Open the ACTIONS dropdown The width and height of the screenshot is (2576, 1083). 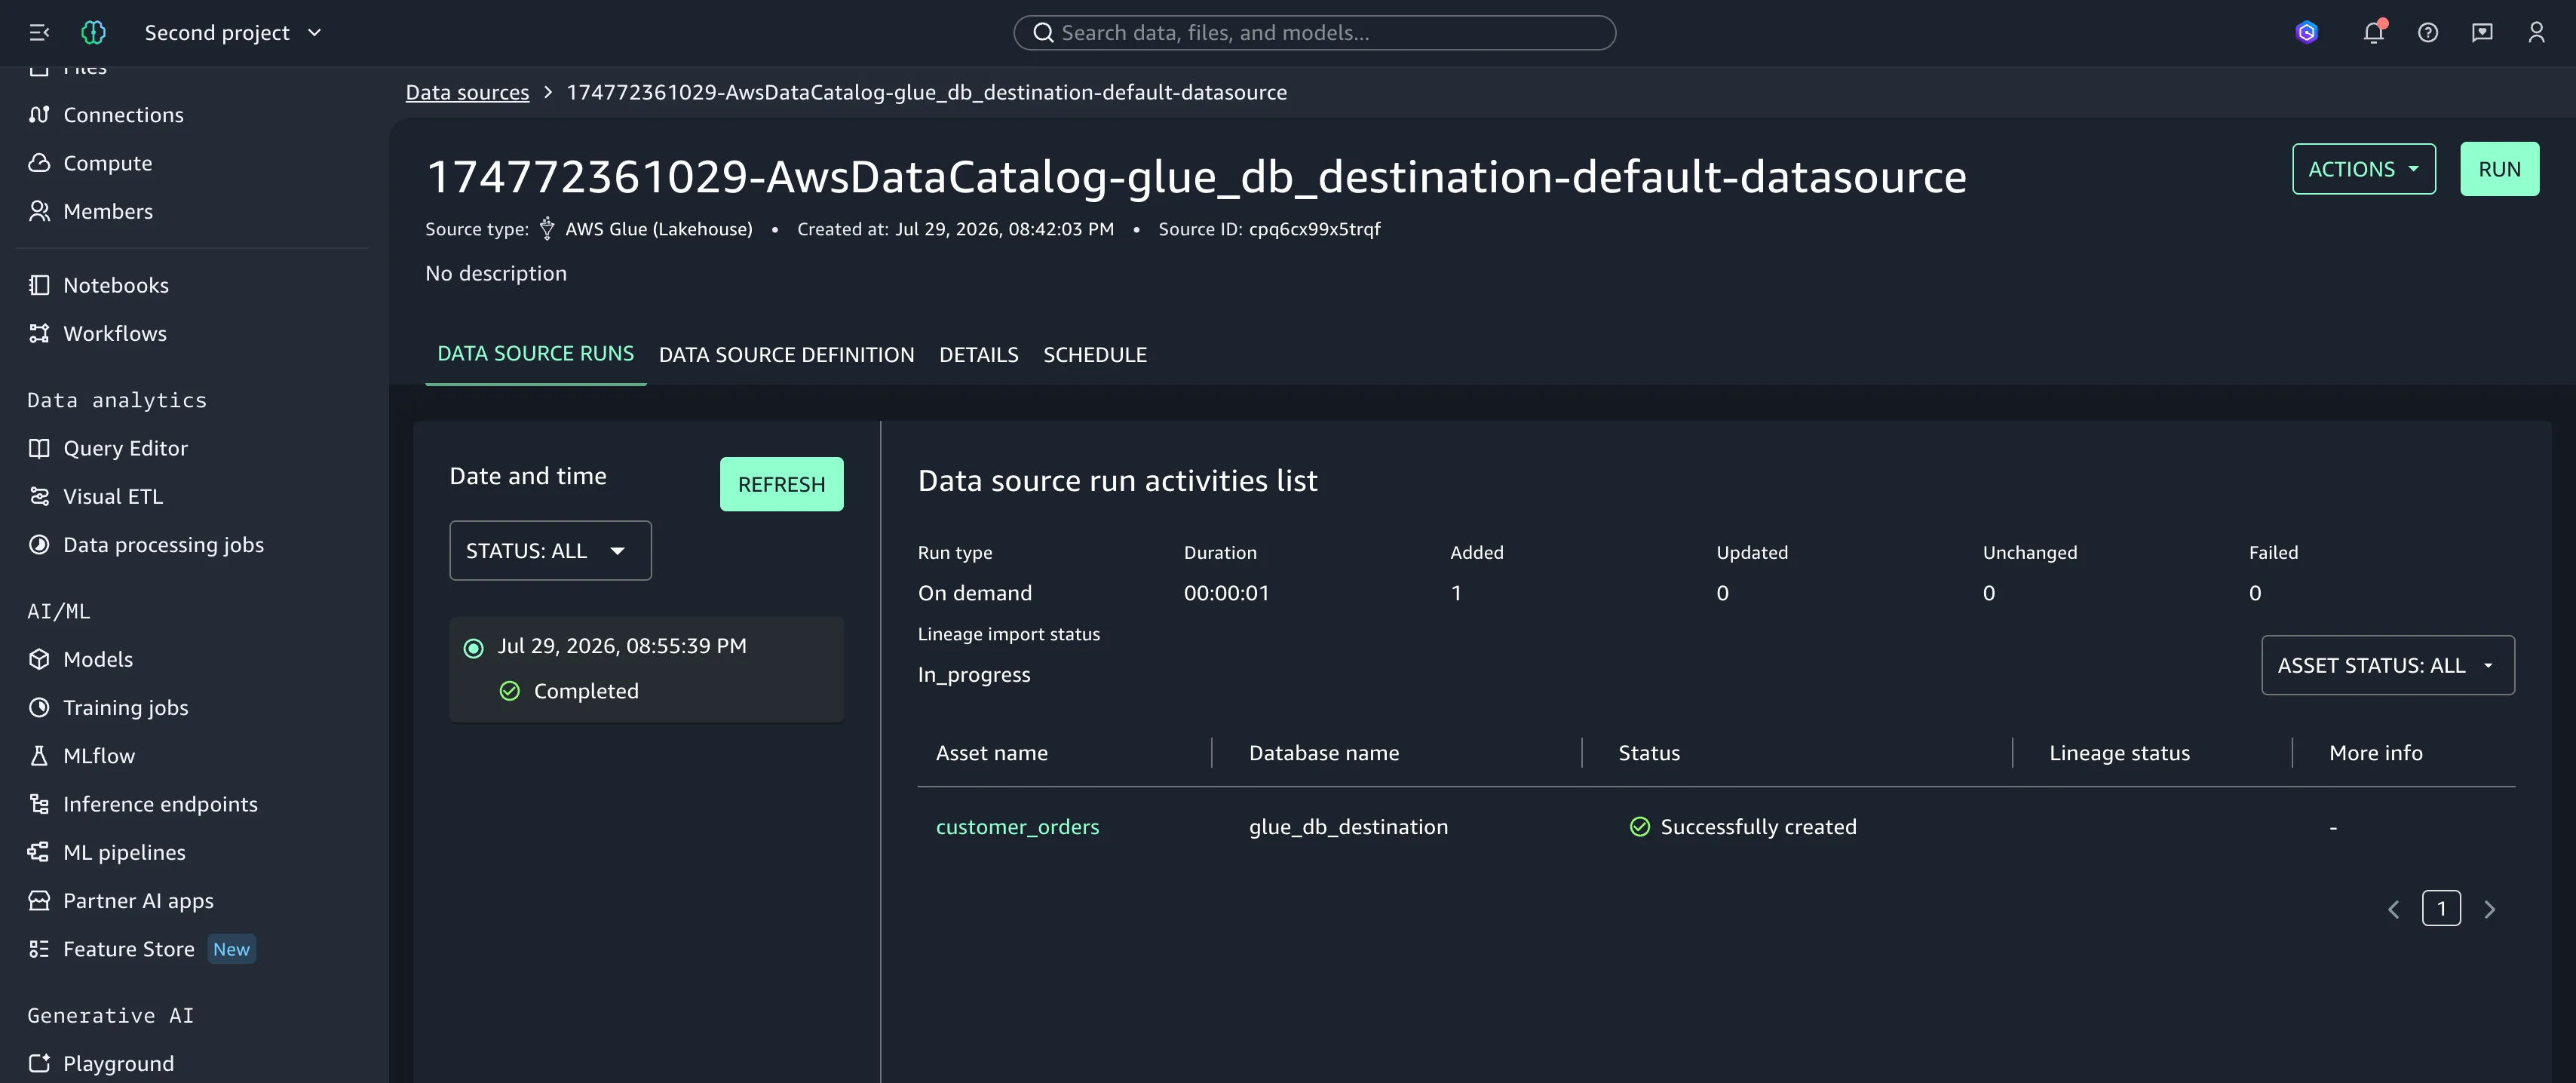click(2363, 169)
